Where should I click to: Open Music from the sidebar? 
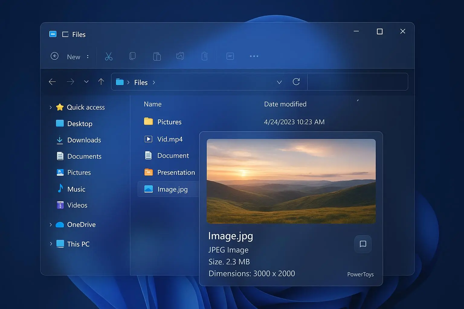[x=76, y=189]
